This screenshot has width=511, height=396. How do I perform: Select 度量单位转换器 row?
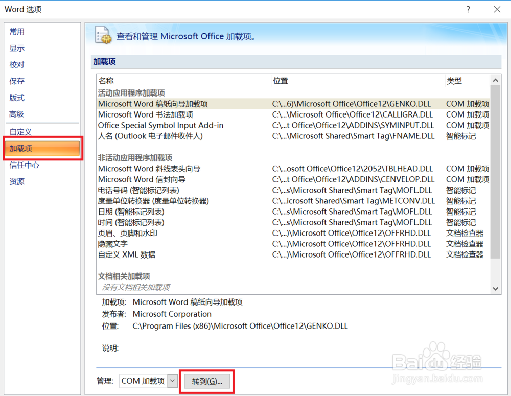(293, 201)
